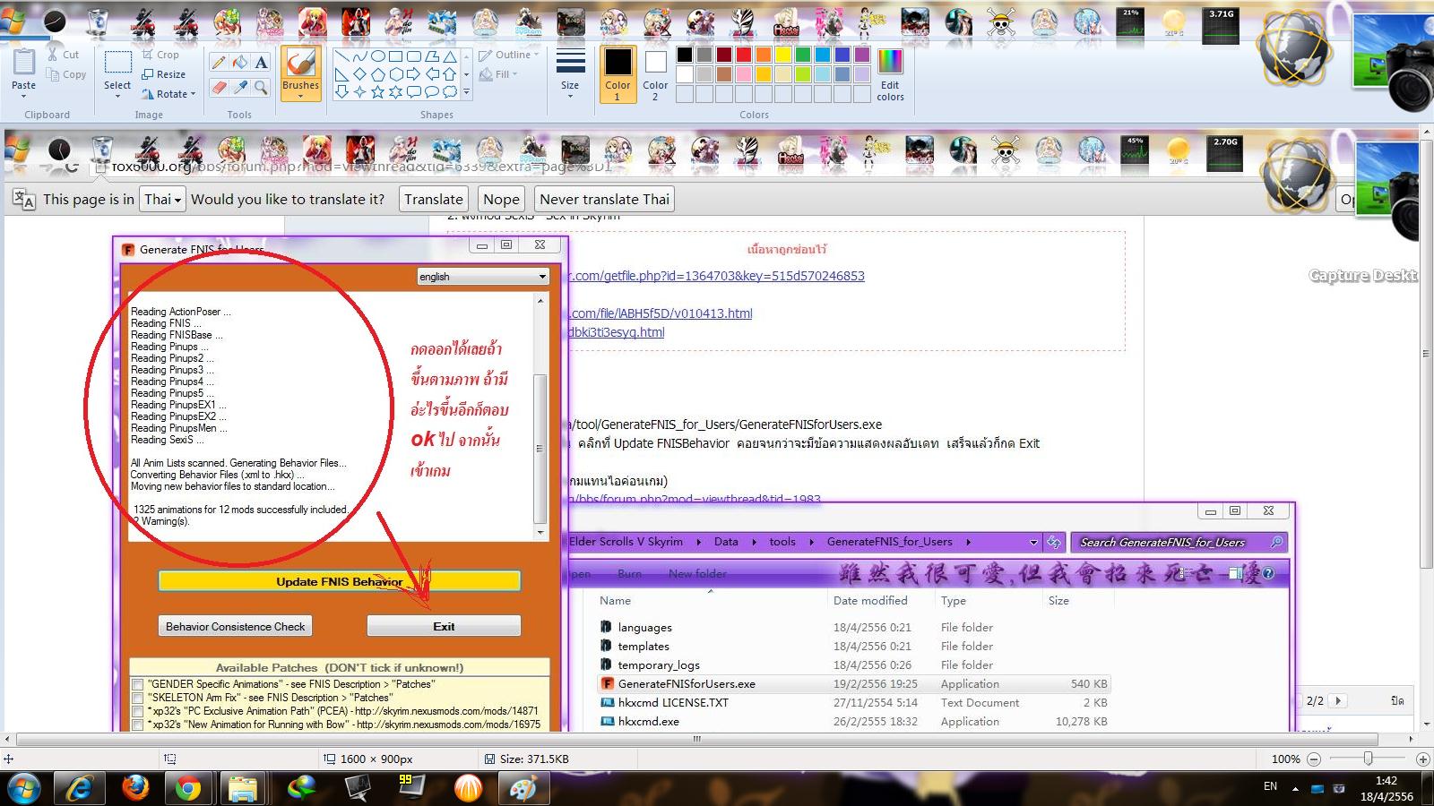Pick the yellow color swatch

[782, 56]
